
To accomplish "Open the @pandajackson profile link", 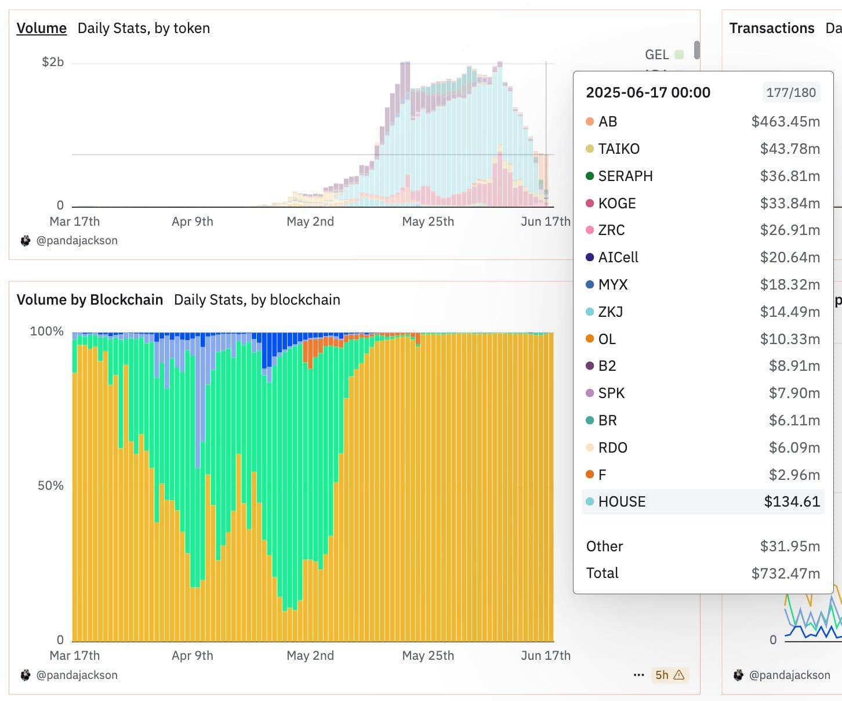I will pos(78,240).
